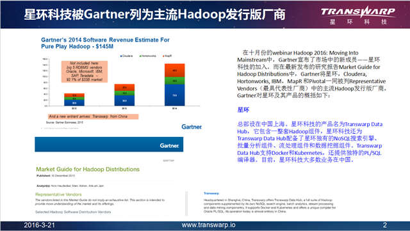Click the slide title mentioning Gartner and Hadoop
This screenshot has width=410, height=231.
pyautogui.click(x=154, y=14)
